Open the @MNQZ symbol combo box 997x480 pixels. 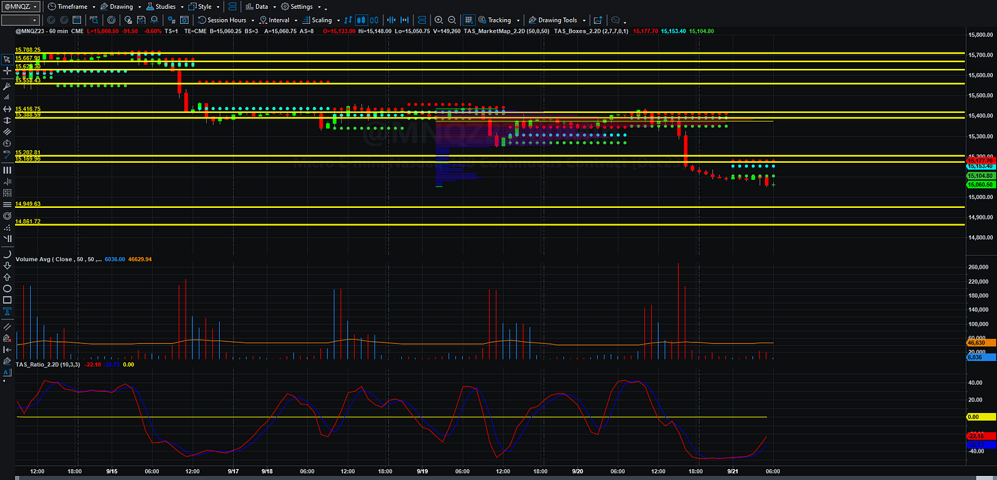(22, 6)
